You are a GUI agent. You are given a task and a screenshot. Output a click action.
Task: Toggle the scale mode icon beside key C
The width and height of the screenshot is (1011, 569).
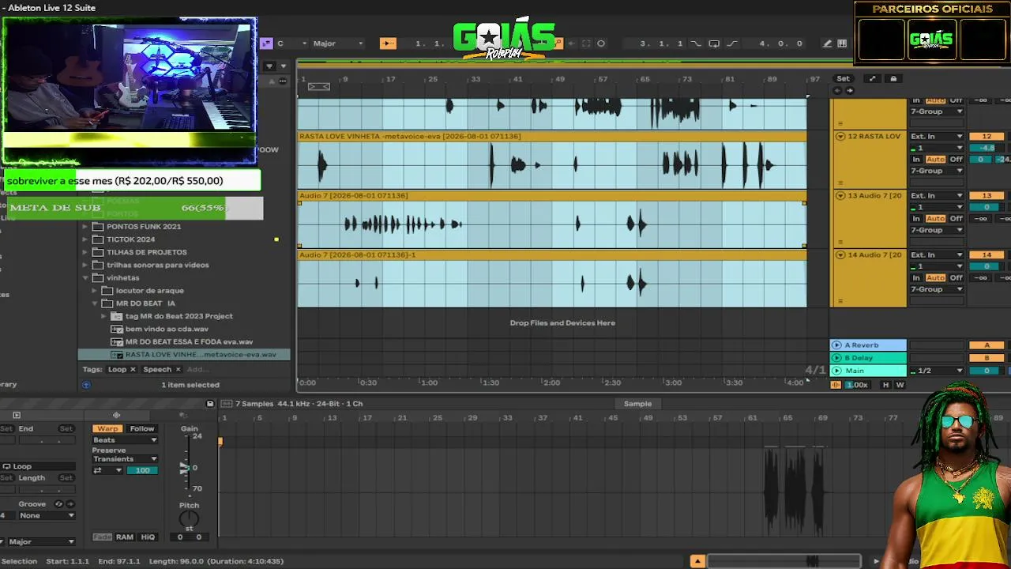(267, 43)
